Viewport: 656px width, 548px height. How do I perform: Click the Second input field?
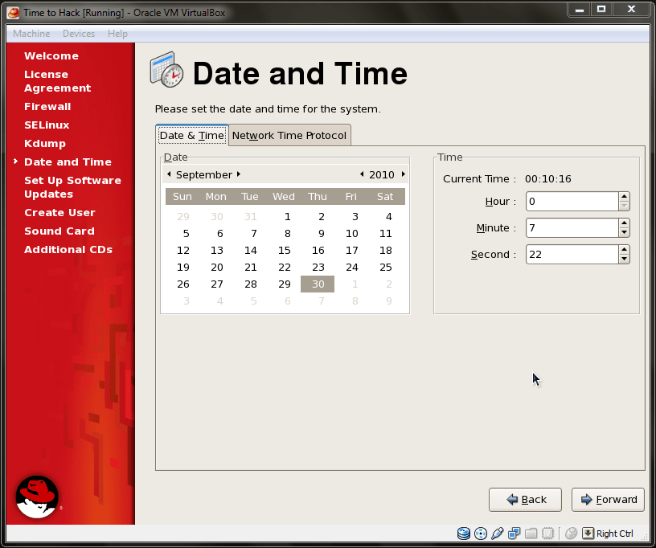[x=572, y=254]
